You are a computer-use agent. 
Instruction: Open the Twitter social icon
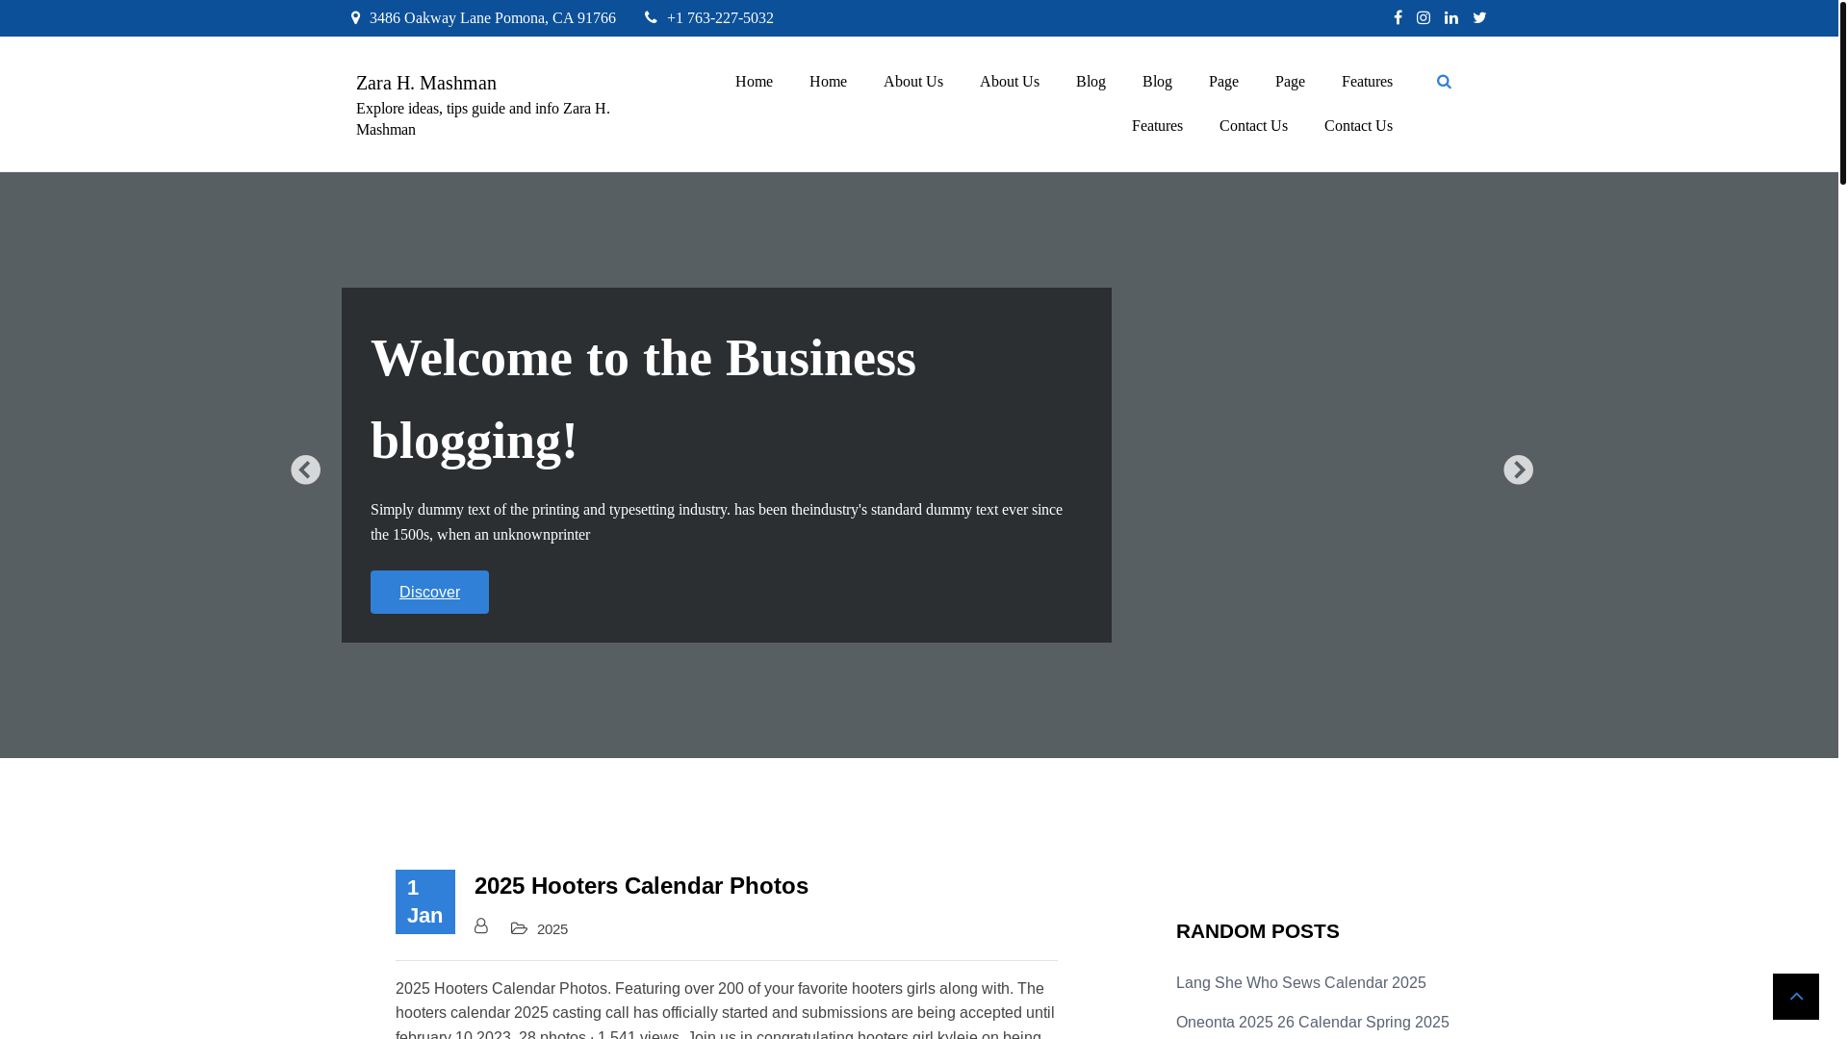click(1479, 17)
